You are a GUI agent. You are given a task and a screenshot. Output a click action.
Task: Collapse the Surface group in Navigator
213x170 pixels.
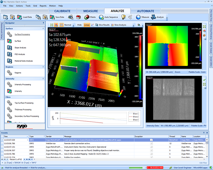[43, 29]
